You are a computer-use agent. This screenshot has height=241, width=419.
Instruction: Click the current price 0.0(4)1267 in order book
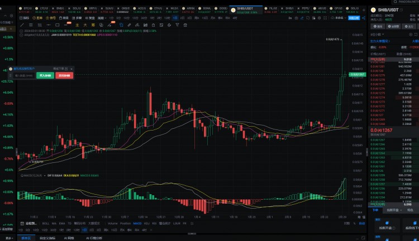(382, 130)
